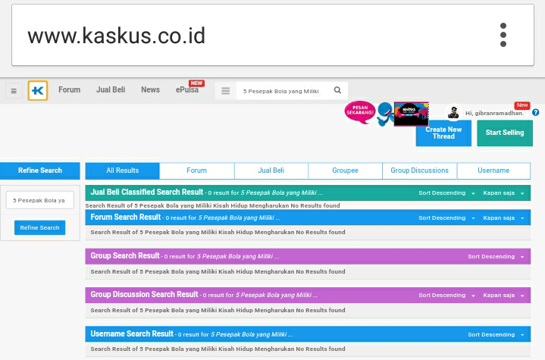Open Sort Descending in Username Search Result
Viewport: 545px width, 360px height.
pos(496,335)
